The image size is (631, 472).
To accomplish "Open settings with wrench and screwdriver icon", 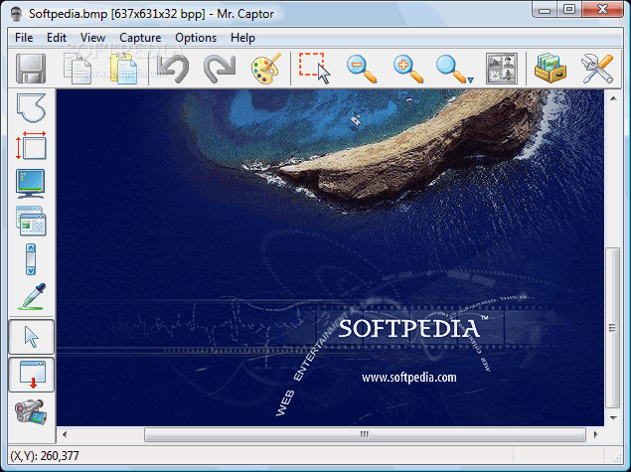I will click(x=597, y=69).
